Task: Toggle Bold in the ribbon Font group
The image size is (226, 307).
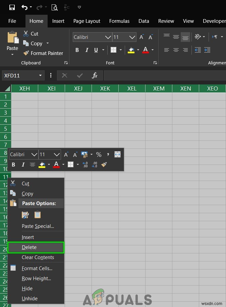Action: click(x=77, y=50)
